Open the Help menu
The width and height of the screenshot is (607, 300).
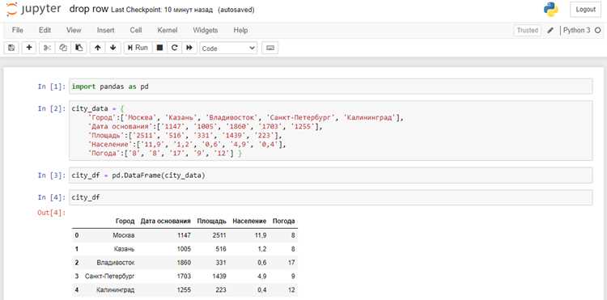[x=240, y=30]
